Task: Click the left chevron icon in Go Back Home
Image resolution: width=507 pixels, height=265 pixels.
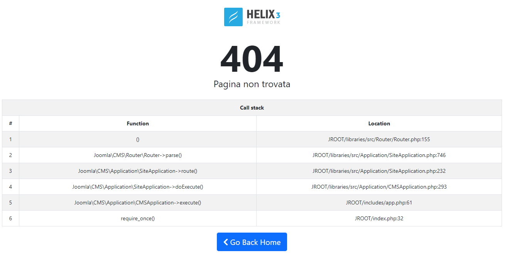Action: click(x=226, y=242)
